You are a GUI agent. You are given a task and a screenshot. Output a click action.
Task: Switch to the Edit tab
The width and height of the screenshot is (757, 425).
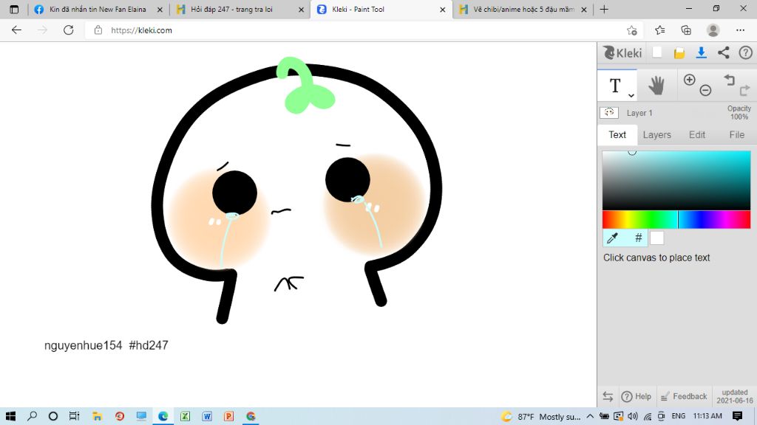pyautogui.click(x=696, y=135)
